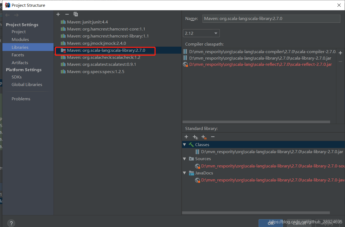
Task: Open the Facets settings page
Action: point(18,55)
